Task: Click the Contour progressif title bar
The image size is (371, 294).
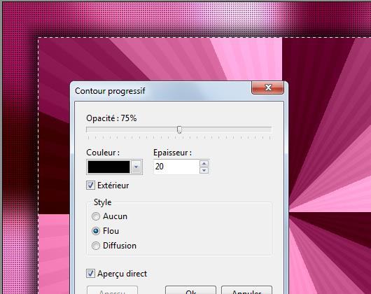Action: click(161, 91)
